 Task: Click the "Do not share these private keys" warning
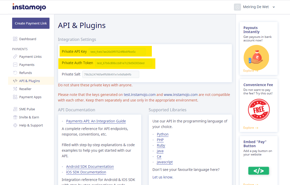tap(95, 85)
